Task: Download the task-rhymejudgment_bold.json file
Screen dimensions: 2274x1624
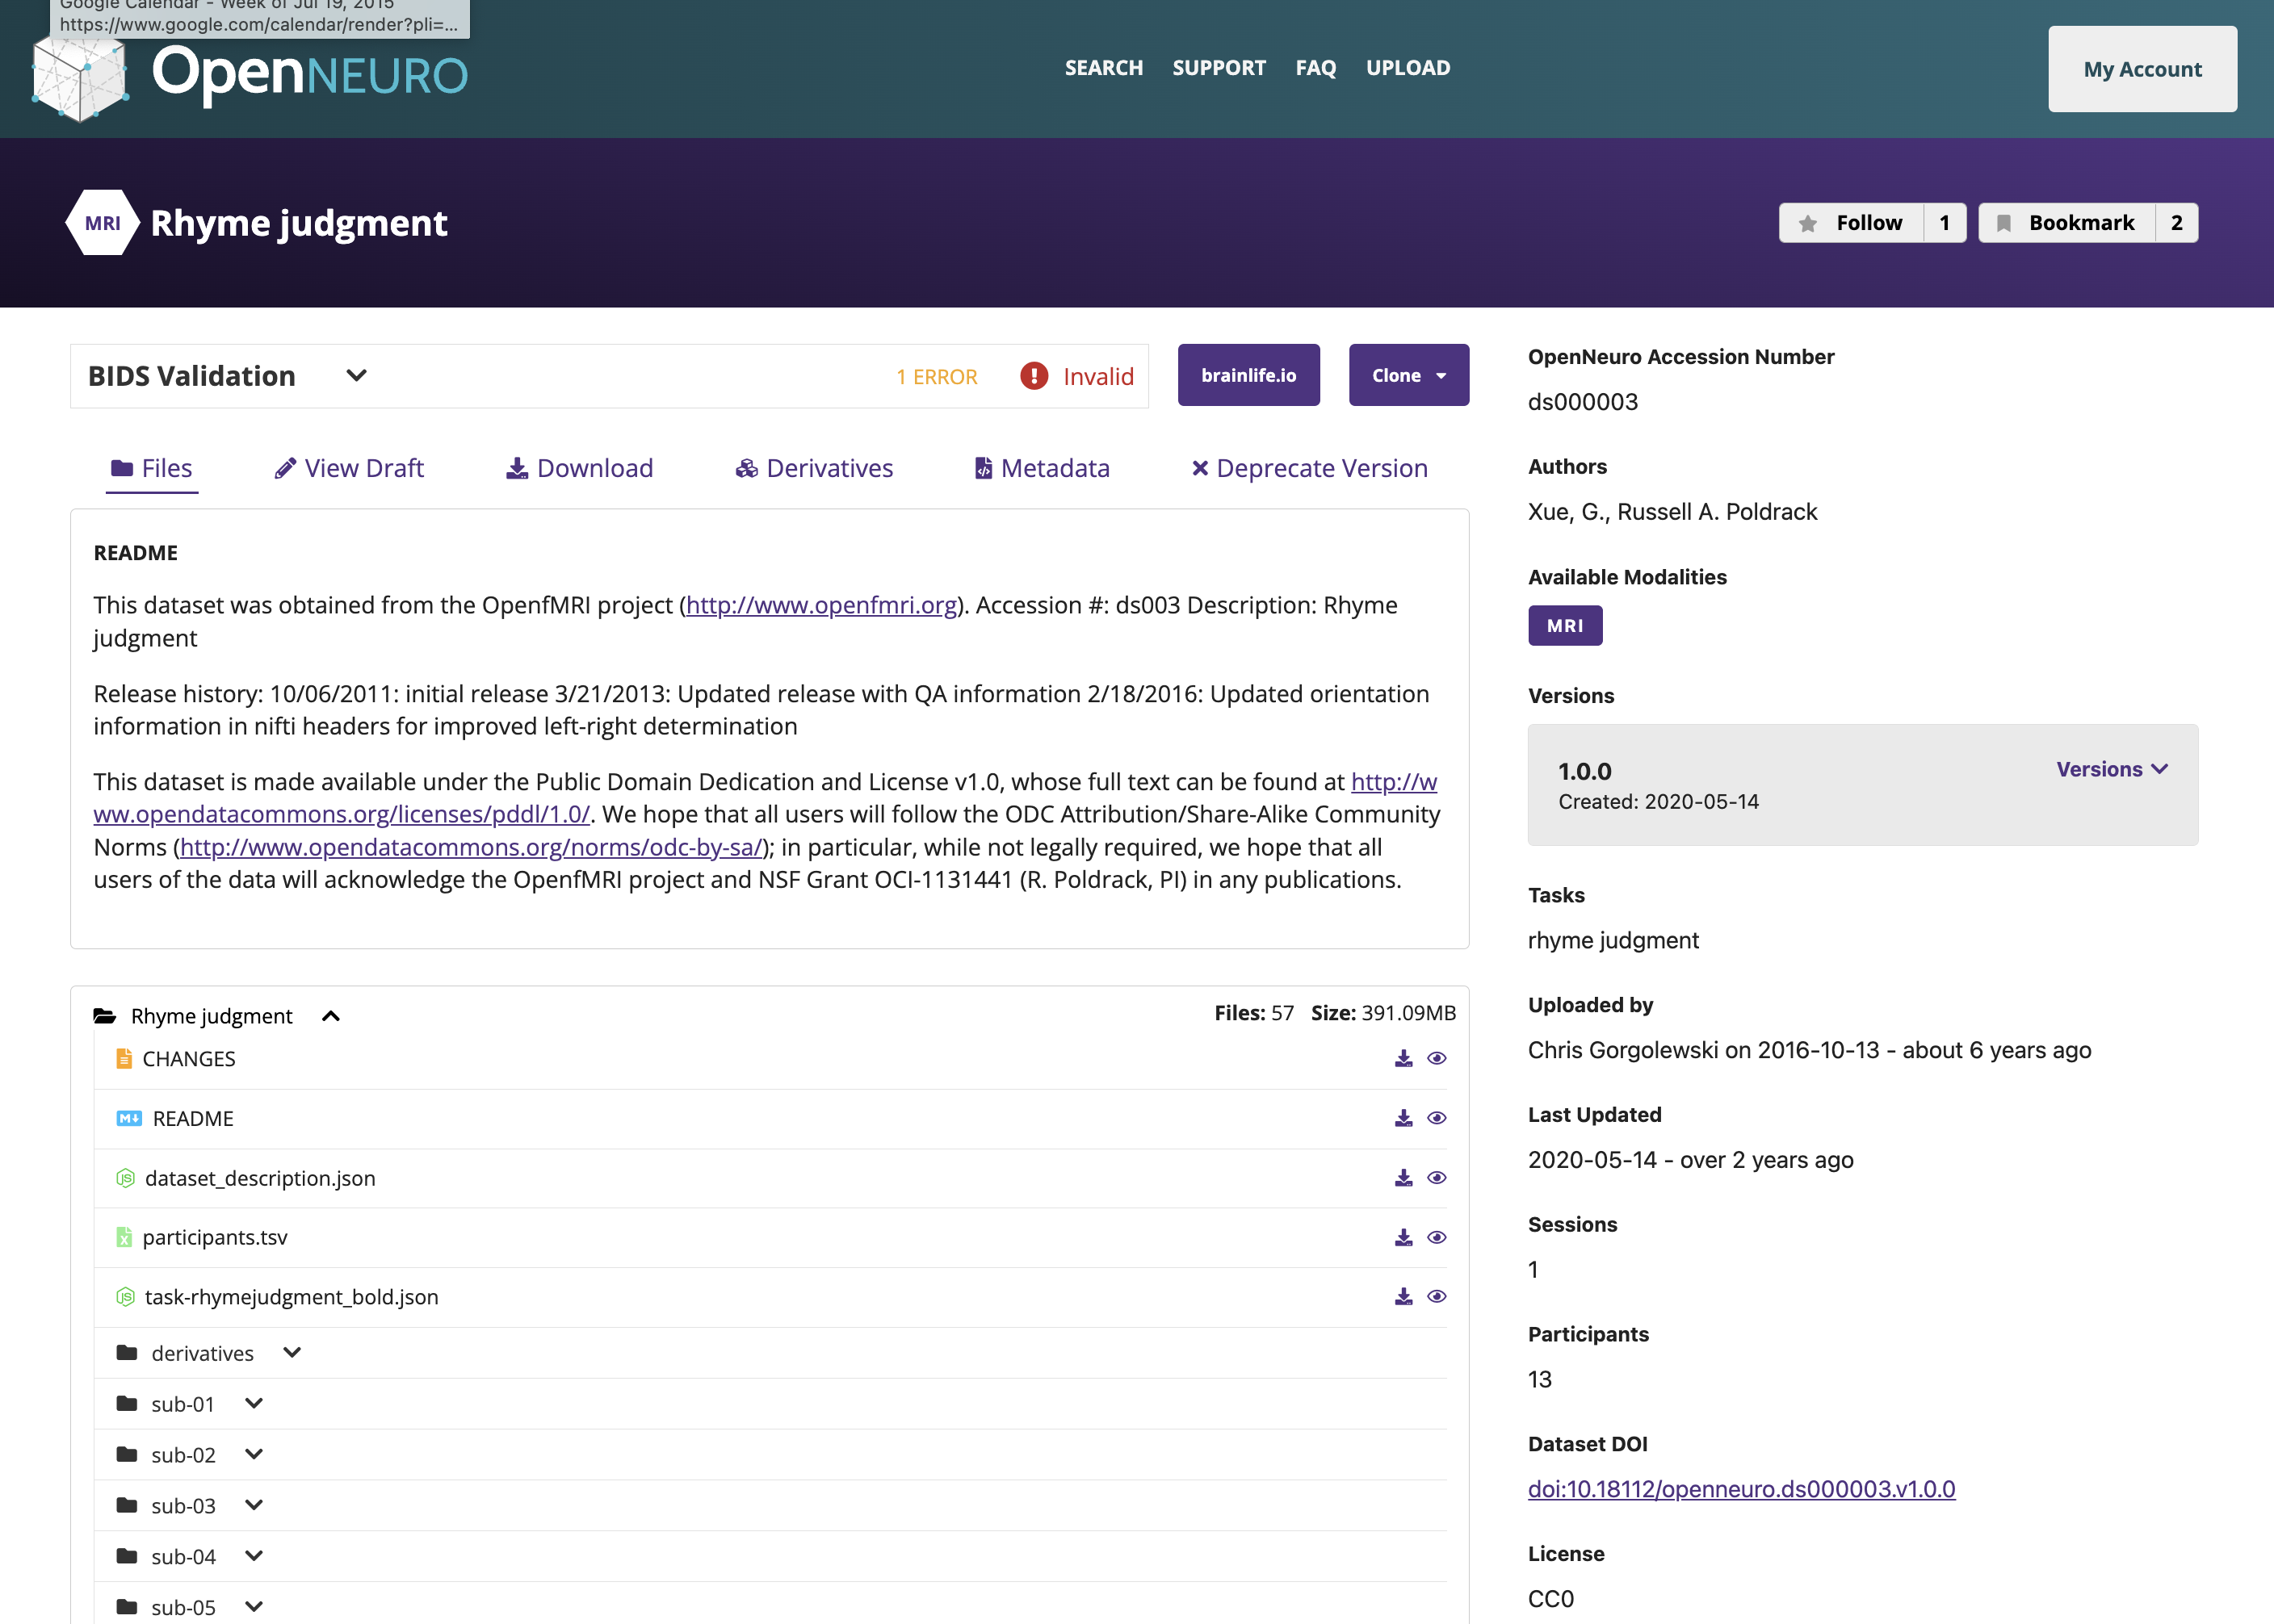Action: pos(1403,1297)
